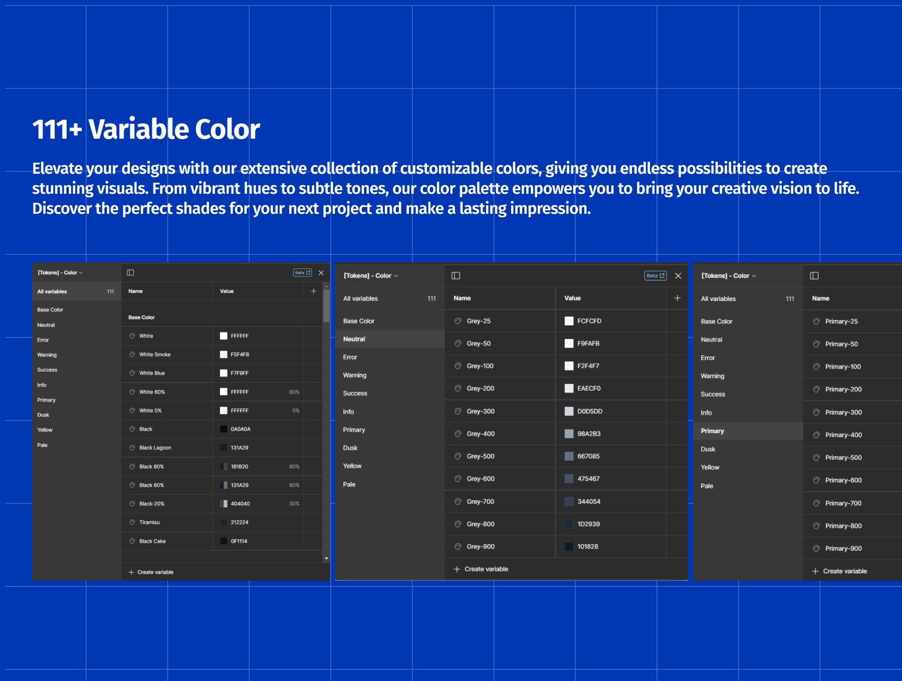Click plus icon in left panel header
Viewport: 902px width, 681px height.
pos(314,291)
